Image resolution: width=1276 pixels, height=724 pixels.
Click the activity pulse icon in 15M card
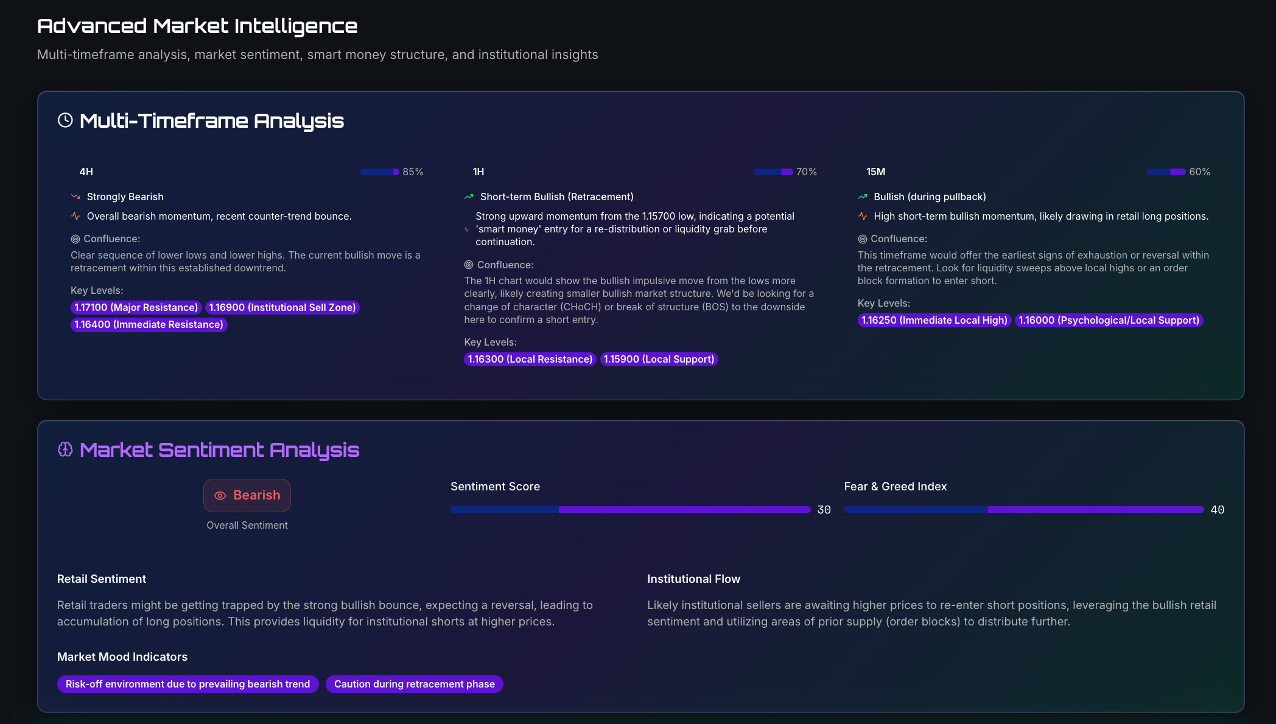pyautogui.click(x=863, y=216)
